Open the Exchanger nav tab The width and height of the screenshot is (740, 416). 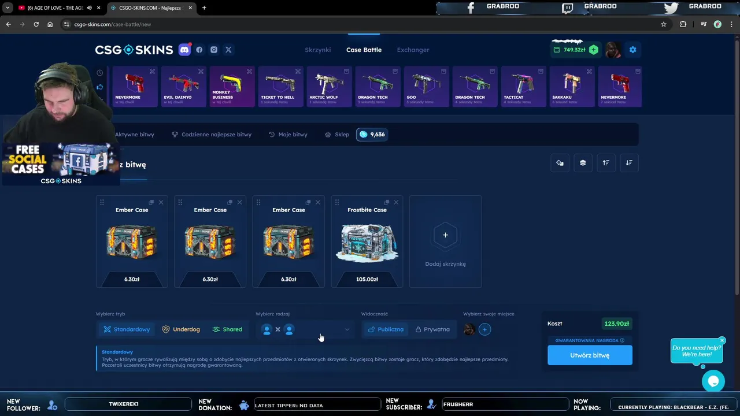click(x=413, y=50)
